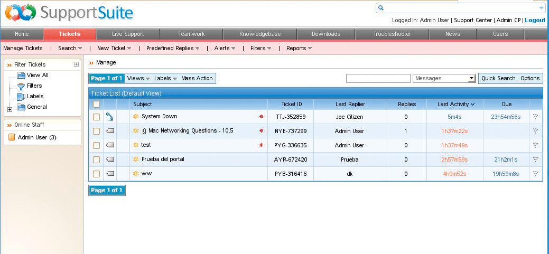Click the Quick Search button
This screenshot has height=254, width=549.
pos(498,78)
